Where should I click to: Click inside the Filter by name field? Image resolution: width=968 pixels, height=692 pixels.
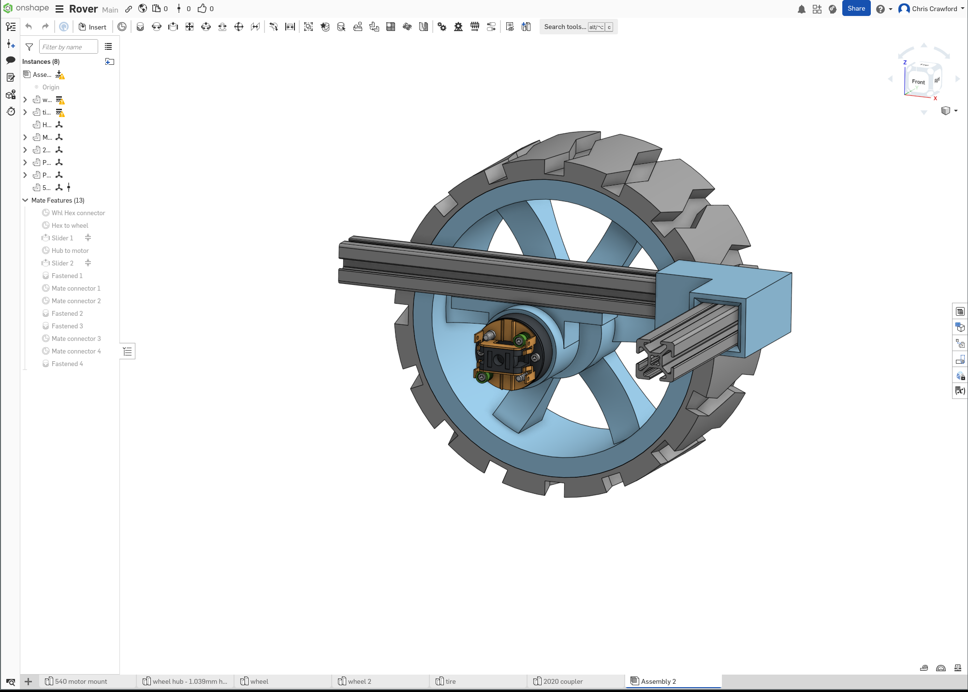click(x=68, y=46)
